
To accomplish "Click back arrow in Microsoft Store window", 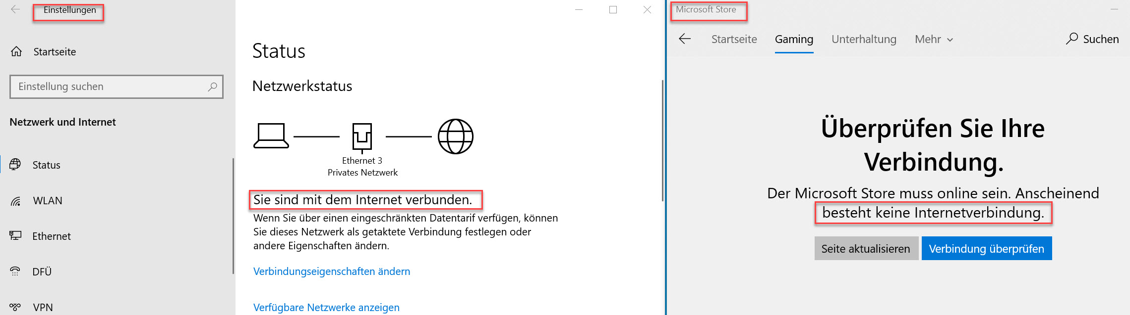I will coord(685,39).
